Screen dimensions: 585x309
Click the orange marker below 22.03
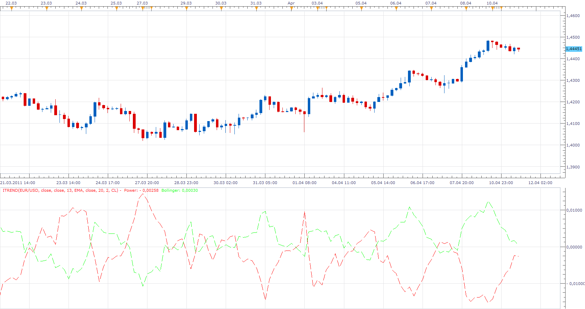click(x=11, y=9)
